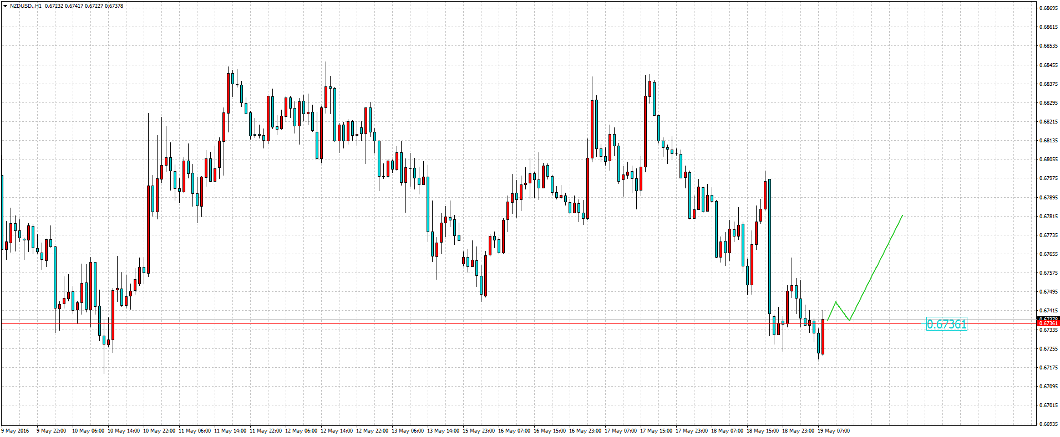Viewport: 1060px width, 437px height.
Task: Click the 0.67975 price axis label
Action: 1048,178
